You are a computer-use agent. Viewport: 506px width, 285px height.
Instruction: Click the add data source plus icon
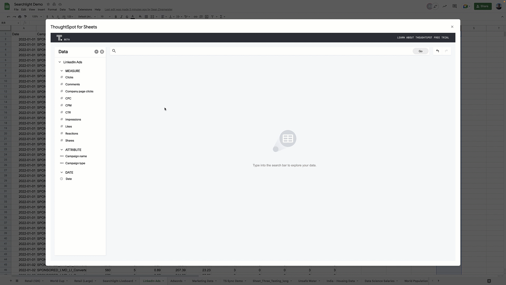point(96,51)
